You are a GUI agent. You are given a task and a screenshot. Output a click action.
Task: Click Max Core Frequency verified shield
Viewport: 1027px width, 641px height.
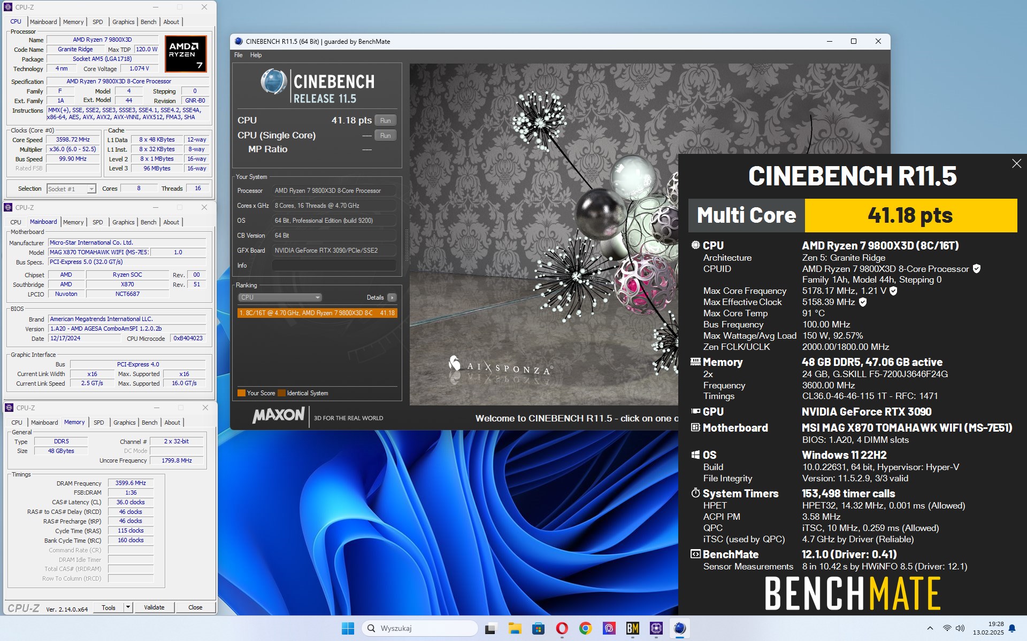click(893, 291)
